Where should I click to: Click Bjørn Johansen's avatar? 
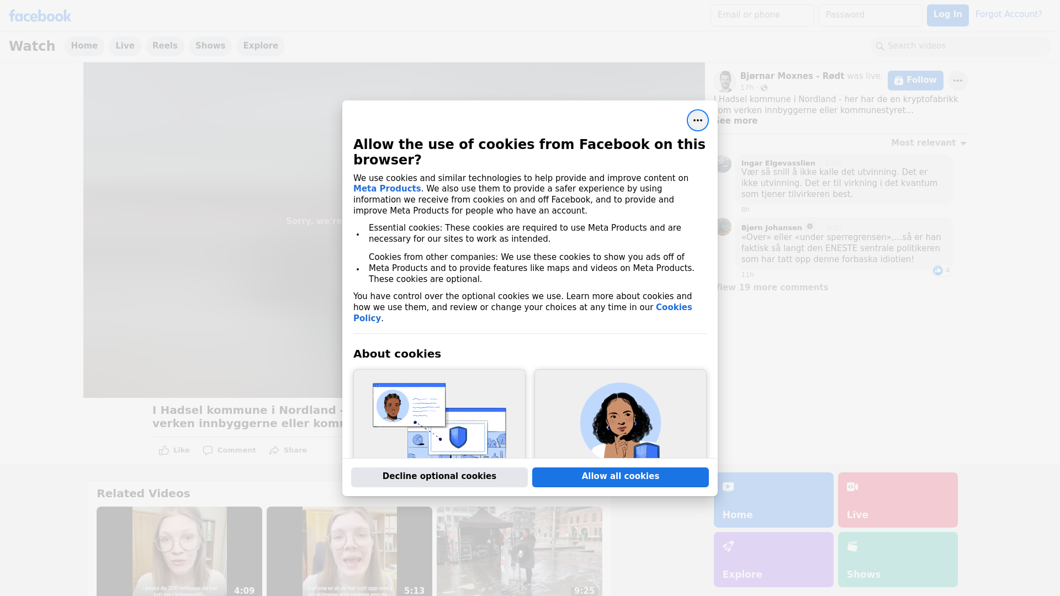click(x=723, y=227)
